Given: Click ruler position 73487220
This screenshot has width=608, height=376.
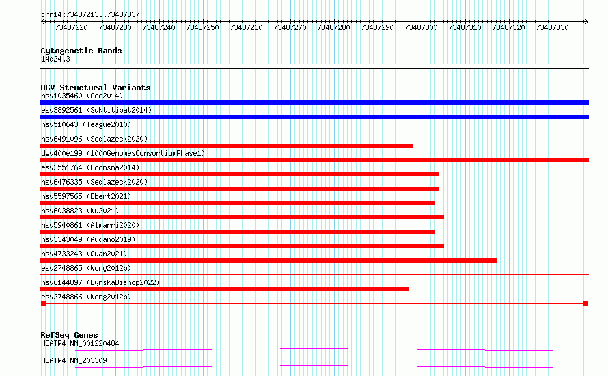Looking at the screenshot, I should [71, 27].
